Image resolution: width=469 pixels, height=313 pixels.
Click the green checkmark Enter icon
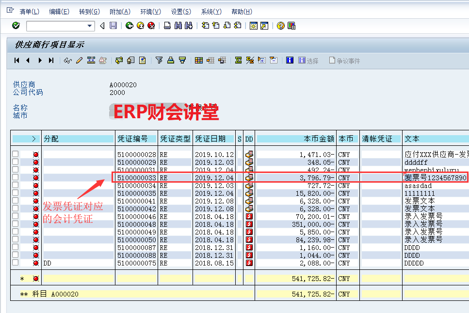16,26
